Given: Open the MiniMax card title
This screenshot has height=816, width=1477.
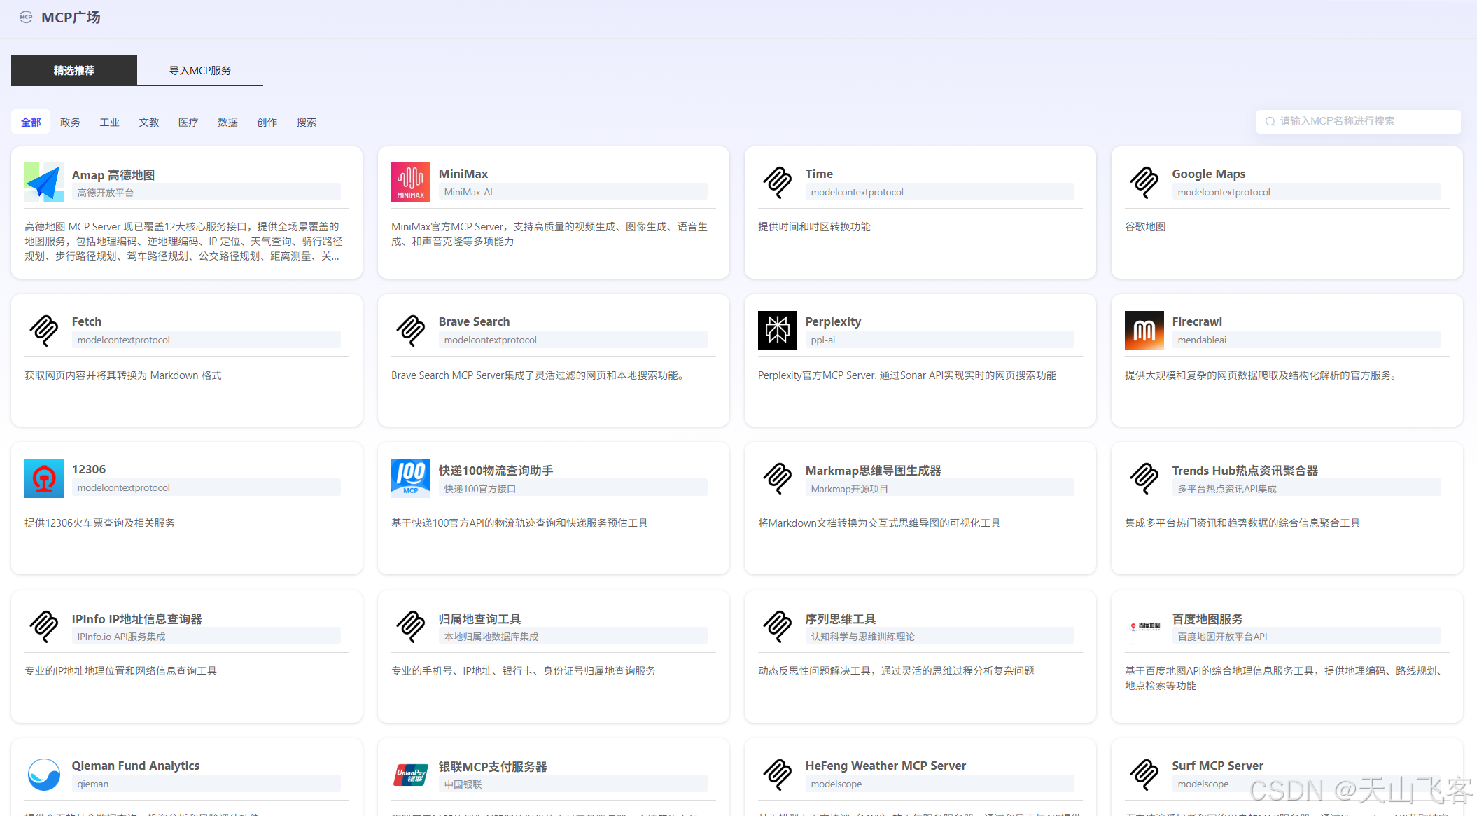Looking at the screenshot, I should click(463, 174).
